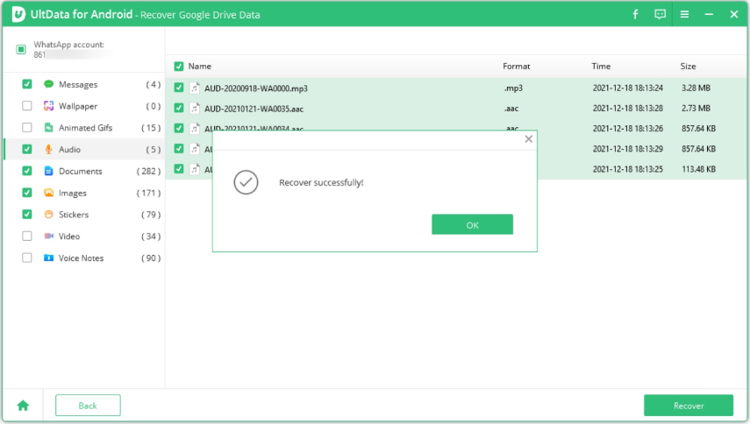Click the audio file icon for AUD-20200918-WA0000.mp3

click(x=195, y=88)
